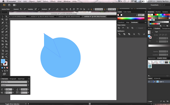The height and width of the screenshot is (105, 170).
Task: Select the Eraser tool
Action: click(6, 32)
